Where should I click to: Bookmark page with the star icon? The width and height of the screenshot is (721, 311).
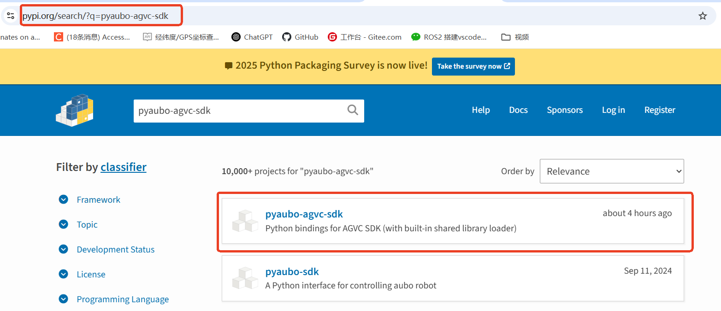pos(703,16)
